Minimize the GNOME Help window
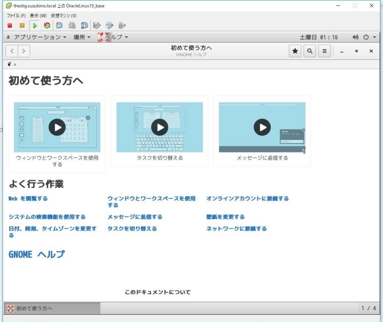 [342, 51]
